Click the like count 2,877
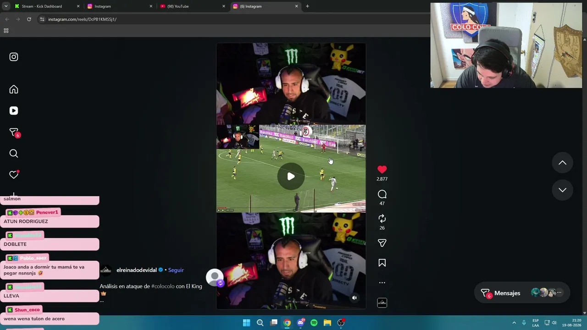The width and height of the screenshot is (587, 330). click(x=382, y=179)
